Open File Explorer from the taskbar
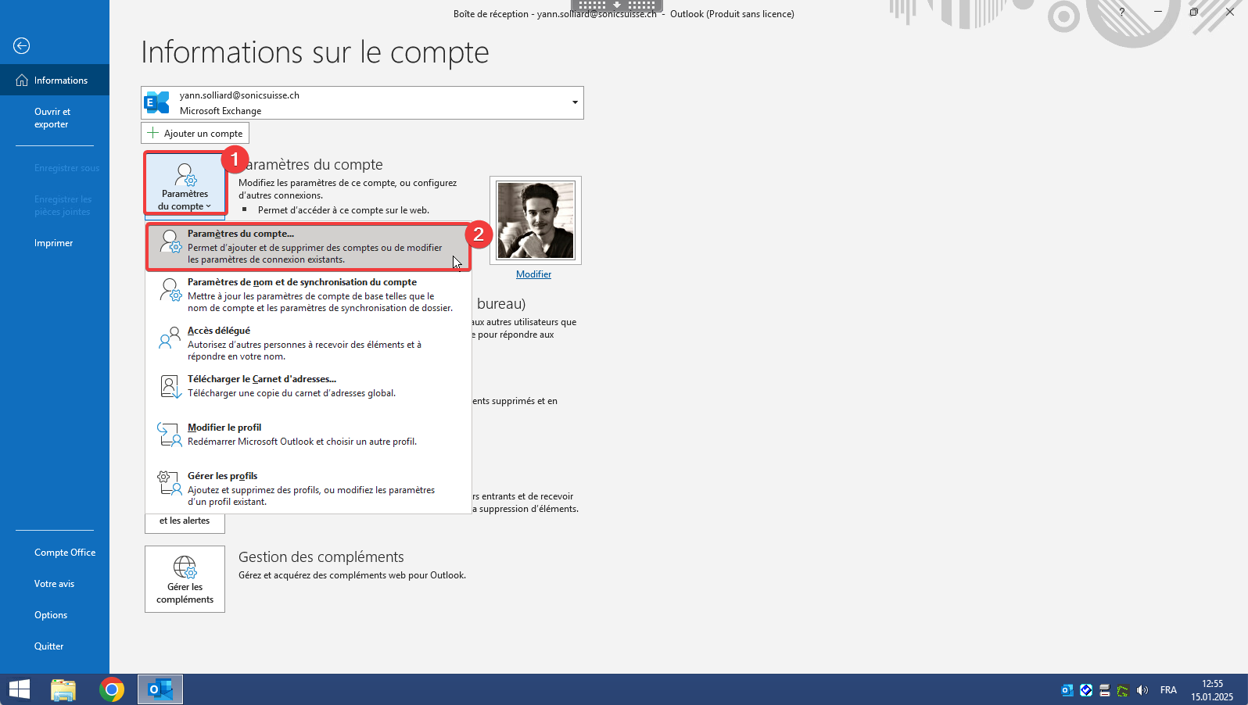The width and height of the screenshot is (1248, 705). [x=63, y=689]
